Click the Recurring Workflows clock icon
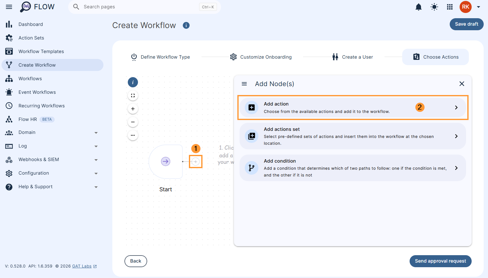488x278 pixels. coord(9,106)
